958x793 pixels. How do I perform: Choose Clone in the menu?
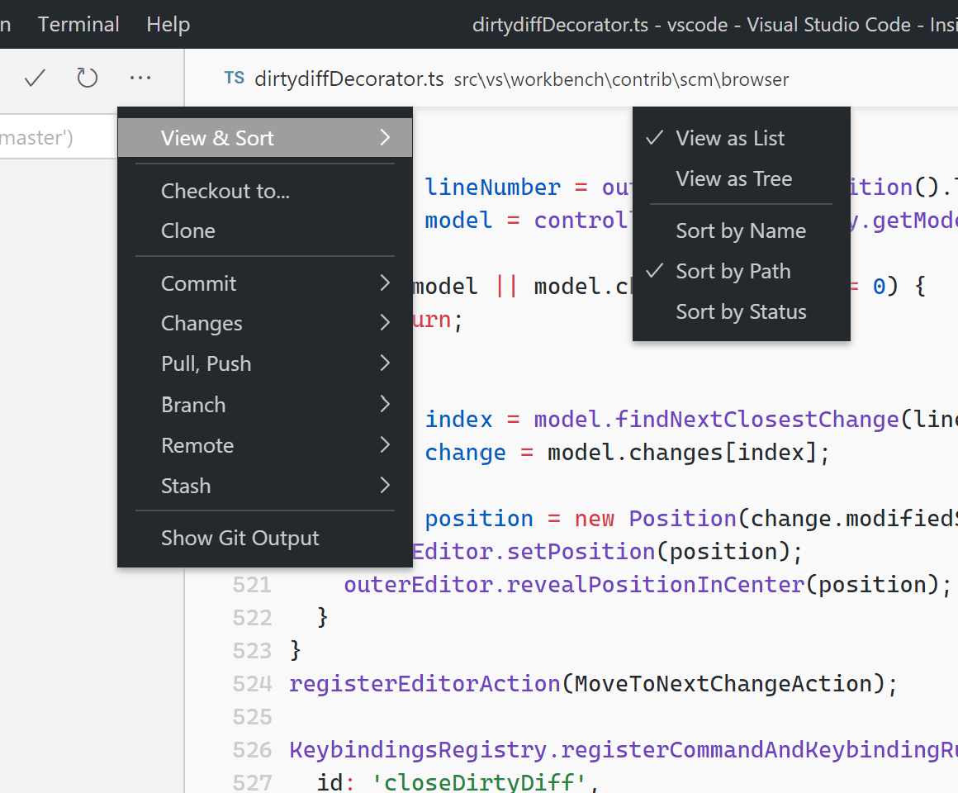(264, 231)
